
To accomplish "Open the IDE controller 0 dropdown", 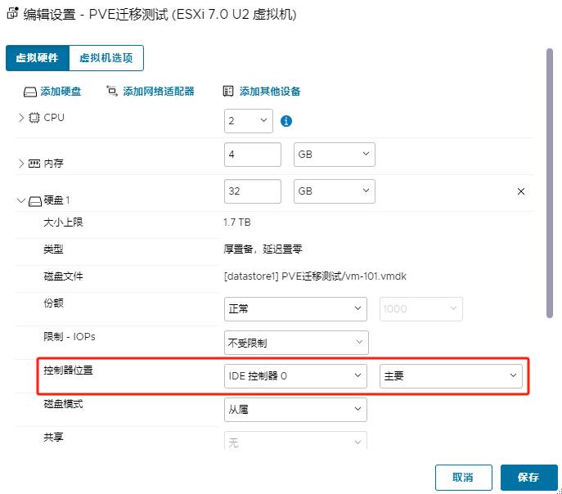I will coord(295,376).
